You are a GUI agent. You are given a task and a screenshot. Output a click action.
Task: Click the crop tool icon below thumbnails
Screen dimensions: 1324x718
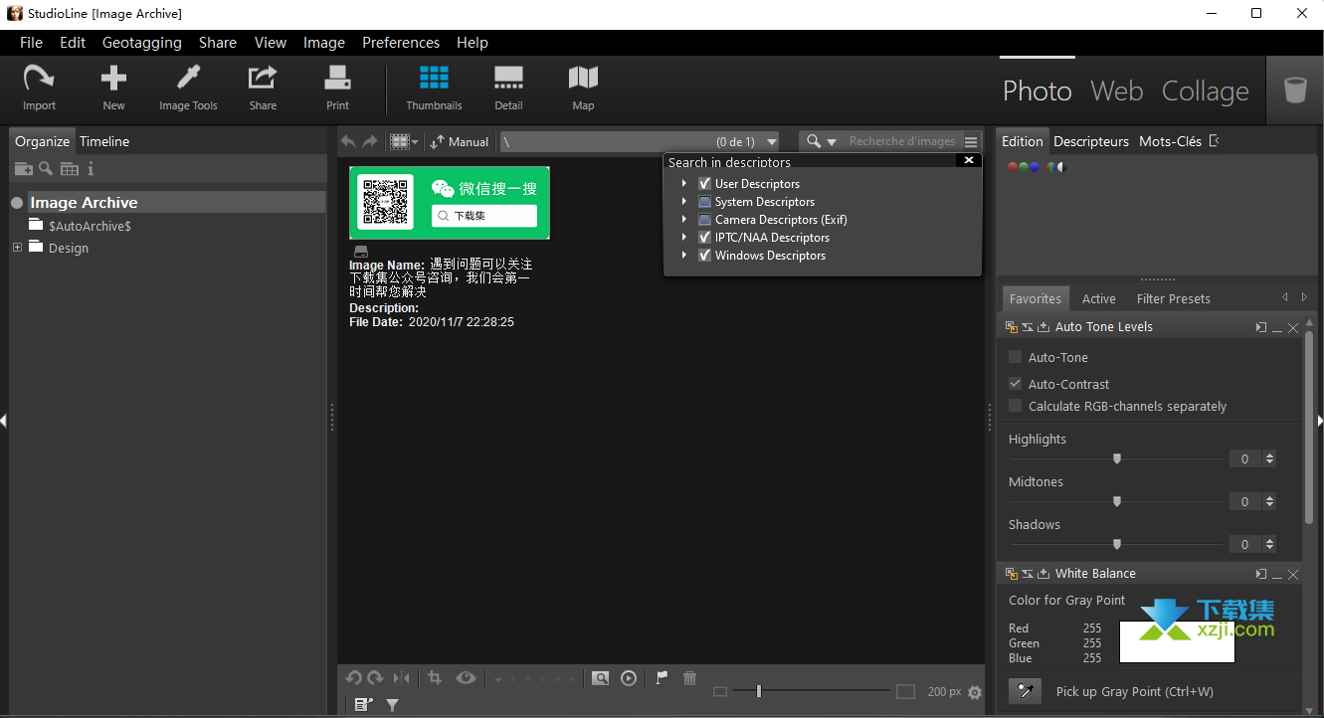tap(435, 677)
